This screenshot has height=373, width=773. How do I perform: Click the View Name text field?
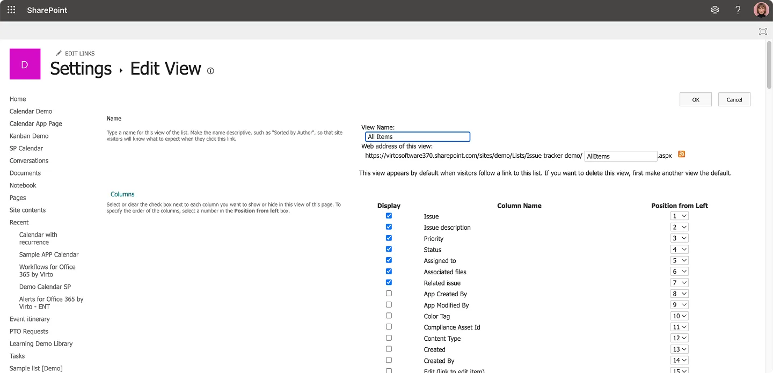click(x=417, y=137)
